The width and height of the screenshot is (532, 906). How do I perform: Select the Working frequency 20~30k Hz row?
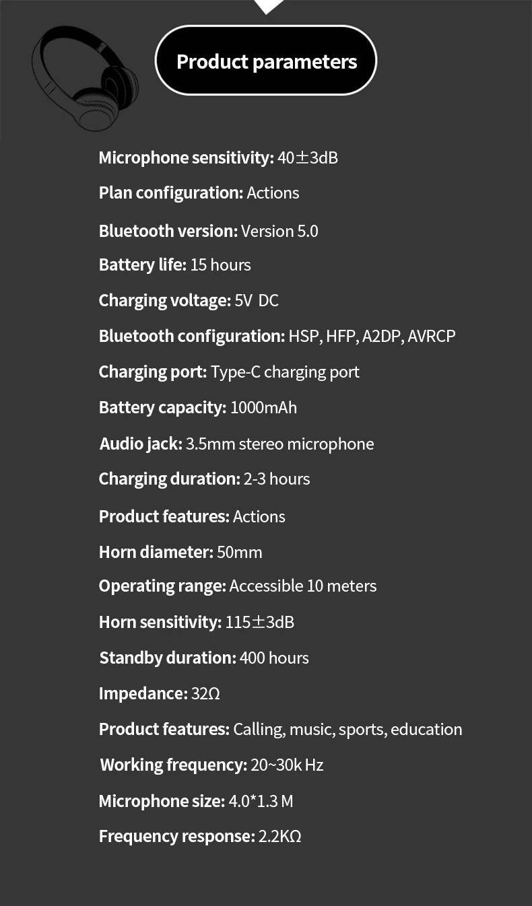(x=211, y=765)
